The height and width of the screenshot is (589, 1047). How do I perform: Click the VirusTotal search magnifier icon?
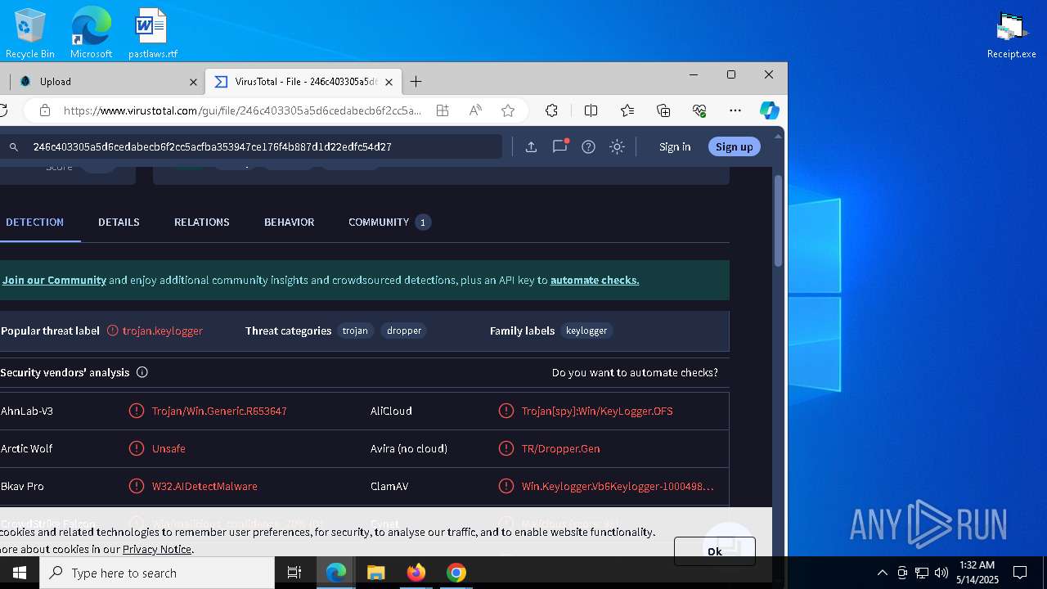pos(14,147)
